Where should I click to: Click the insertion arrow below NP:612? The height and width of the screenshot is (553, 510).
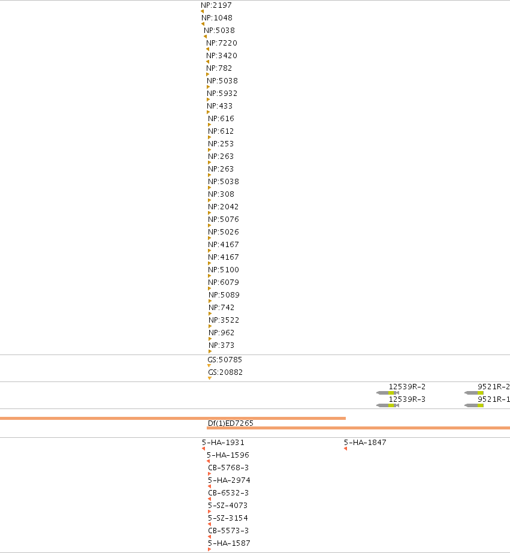click(209, 137)
